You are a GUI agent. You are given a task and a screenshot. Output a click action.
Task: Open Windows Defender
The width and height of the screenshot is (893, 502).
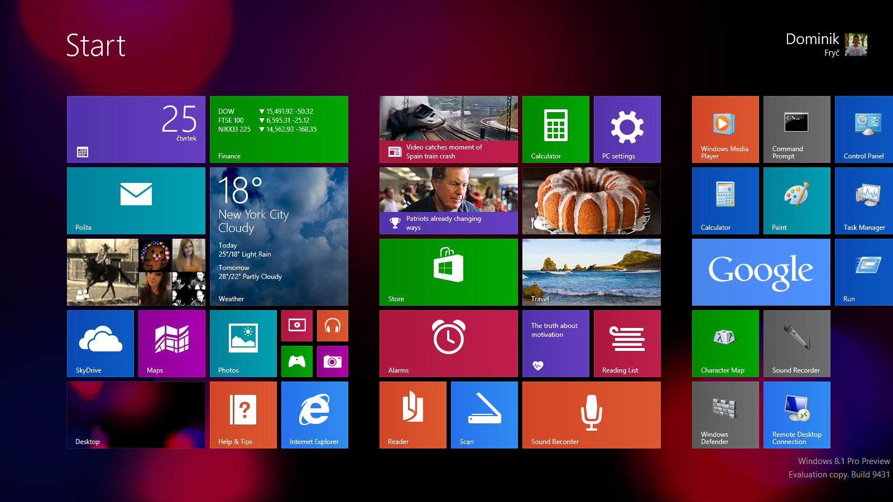724,414
